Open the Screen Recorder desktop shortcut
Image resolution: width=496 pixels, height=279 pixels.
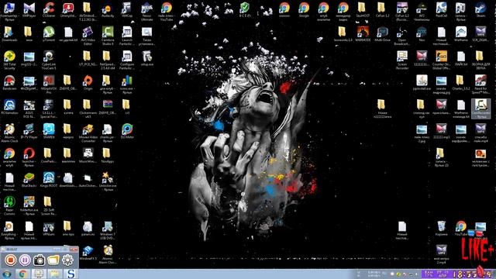point(401,60)
